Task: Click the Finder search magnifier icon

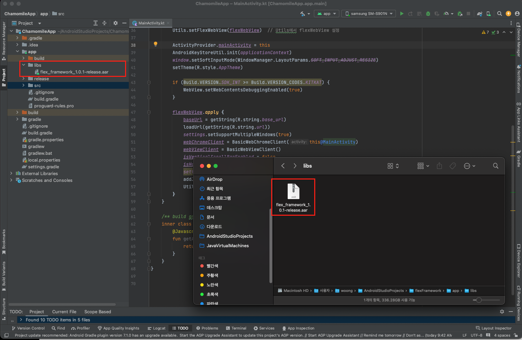Action: pos(496,166)
